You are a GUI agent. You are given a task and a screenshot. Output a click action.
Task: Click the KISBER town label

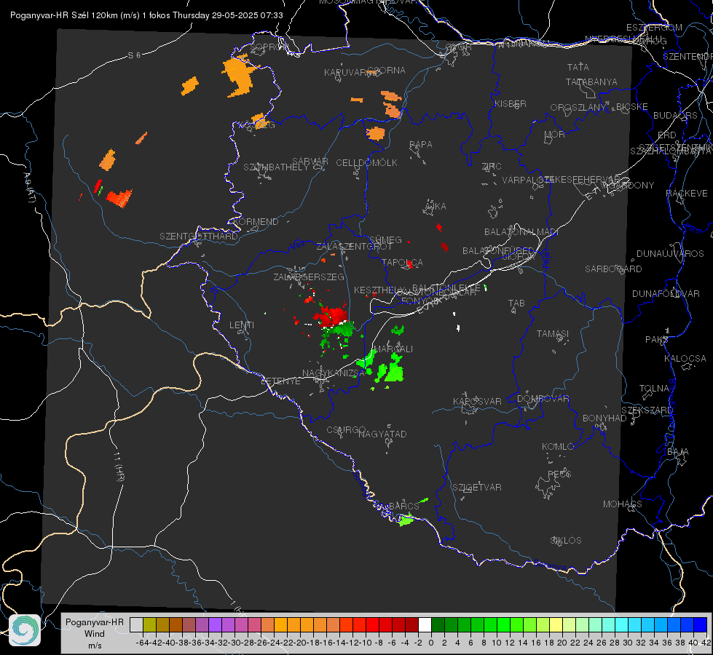pos(511,103)
